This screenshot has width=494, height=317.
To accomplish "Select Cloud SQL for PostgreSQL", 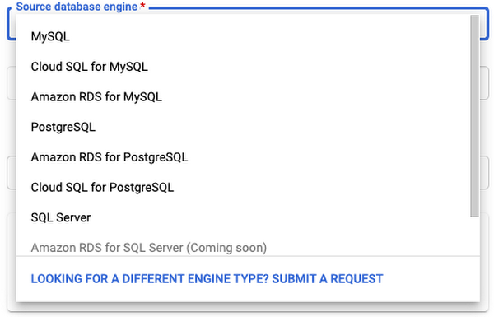I will tap(243, 188).
